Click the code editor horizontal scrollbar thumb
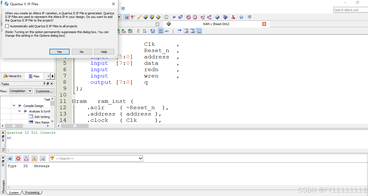The height and width of the screenshot is (196, 368). pyautogui.click(x=75, y=126)
